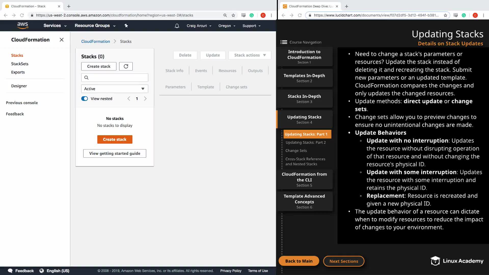This screenshot has width=489, height=275.
Task: Open the Active filter dropdown
Action: coord(115,89)
